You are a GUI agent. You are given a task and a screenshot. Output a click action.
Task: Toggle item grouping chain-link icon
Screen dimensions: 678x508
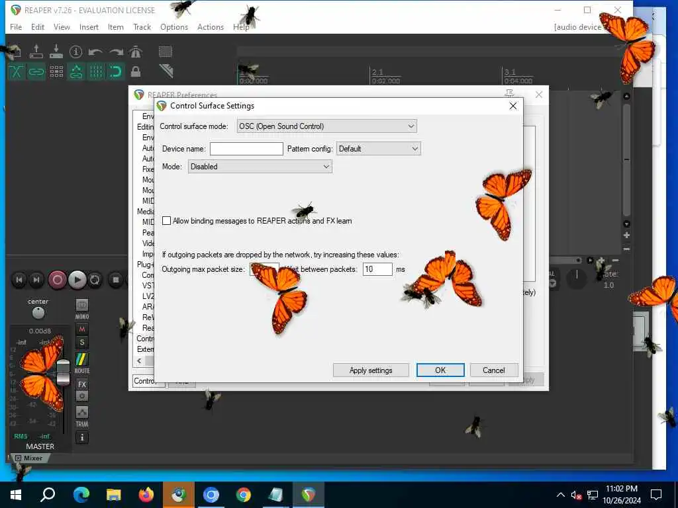coord(36,71)
